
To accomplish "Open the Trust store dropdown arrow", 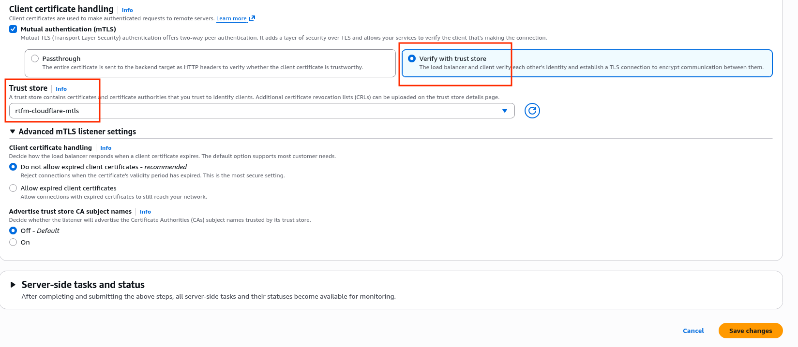I will 504,111.
